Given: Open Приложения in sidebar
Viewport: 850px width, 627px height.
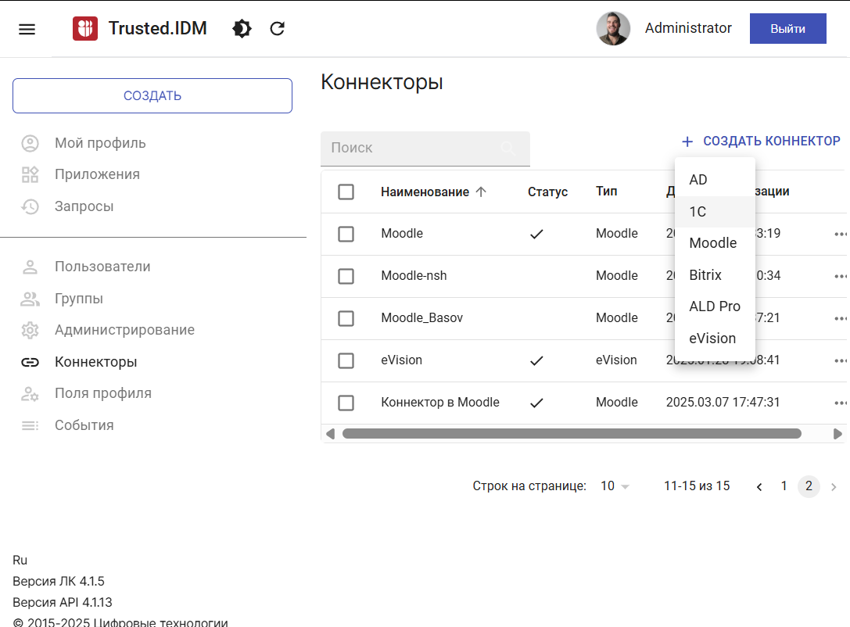Looking at the screenshot, I should click(97, 174).
